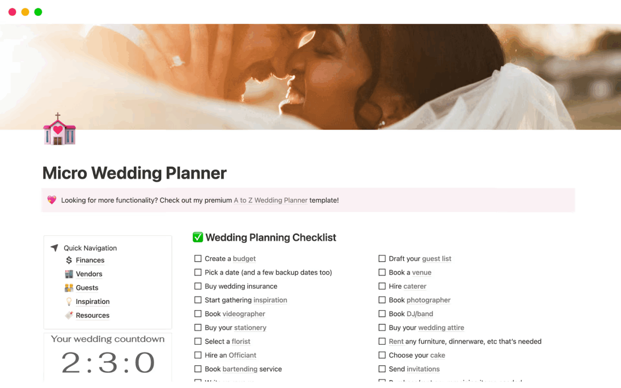Mark 'Buy wedding insurance' as done
This screenshot has width=621, height=388.
[x=198, y=286]
